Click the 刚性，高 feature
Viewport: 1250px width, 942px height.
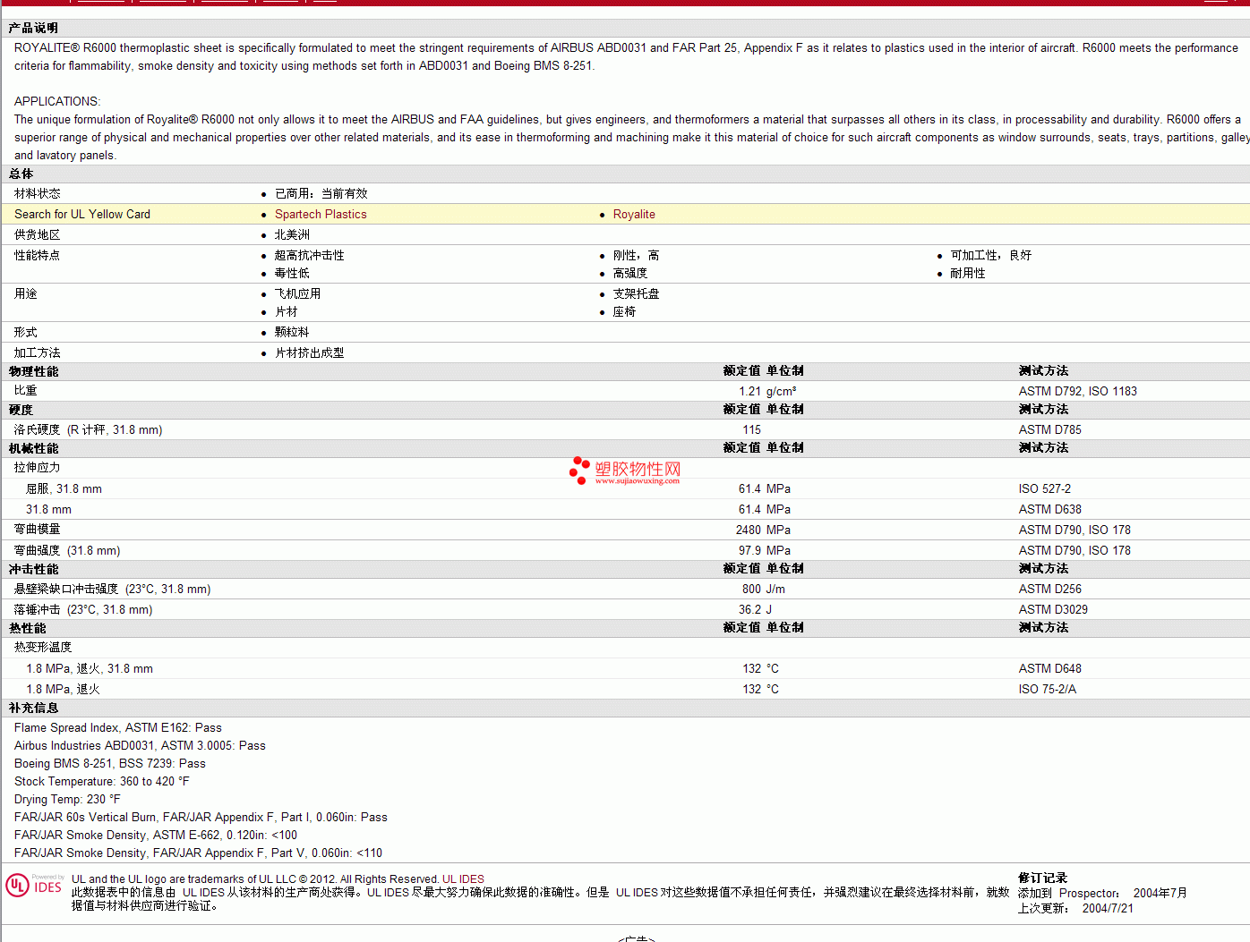tap(637, 256)
